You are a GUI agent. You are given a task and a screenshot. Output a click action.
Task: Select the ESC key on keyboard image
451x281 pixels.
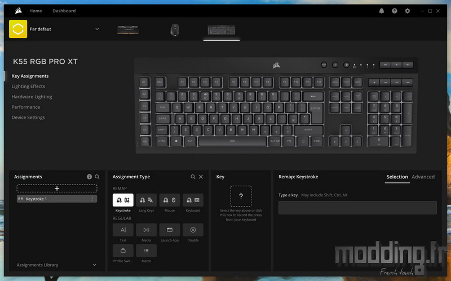pyautogui.click(x=160, y=82)
